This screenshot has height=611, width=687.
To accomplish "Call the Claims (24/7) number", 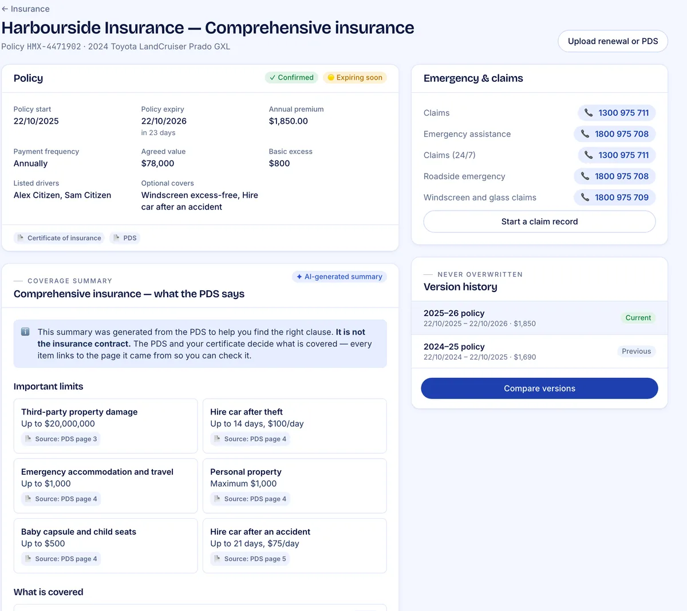I will tap(617, 155).
